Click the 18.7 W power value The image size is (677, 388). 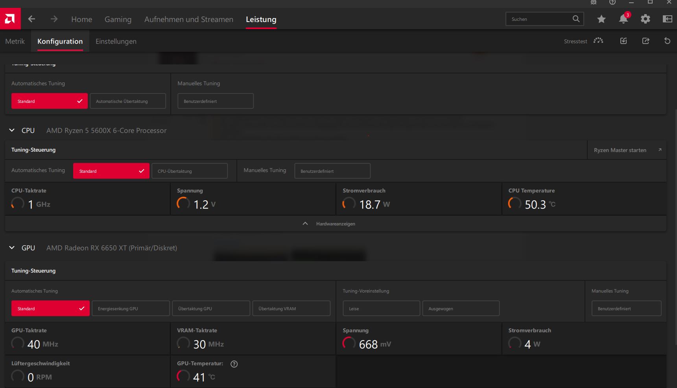[374, 204]
